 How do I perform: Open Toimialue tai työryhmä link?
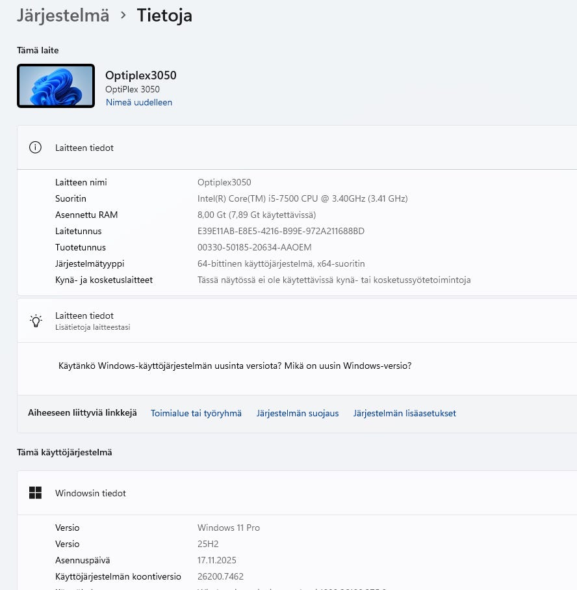pos(196,413)
